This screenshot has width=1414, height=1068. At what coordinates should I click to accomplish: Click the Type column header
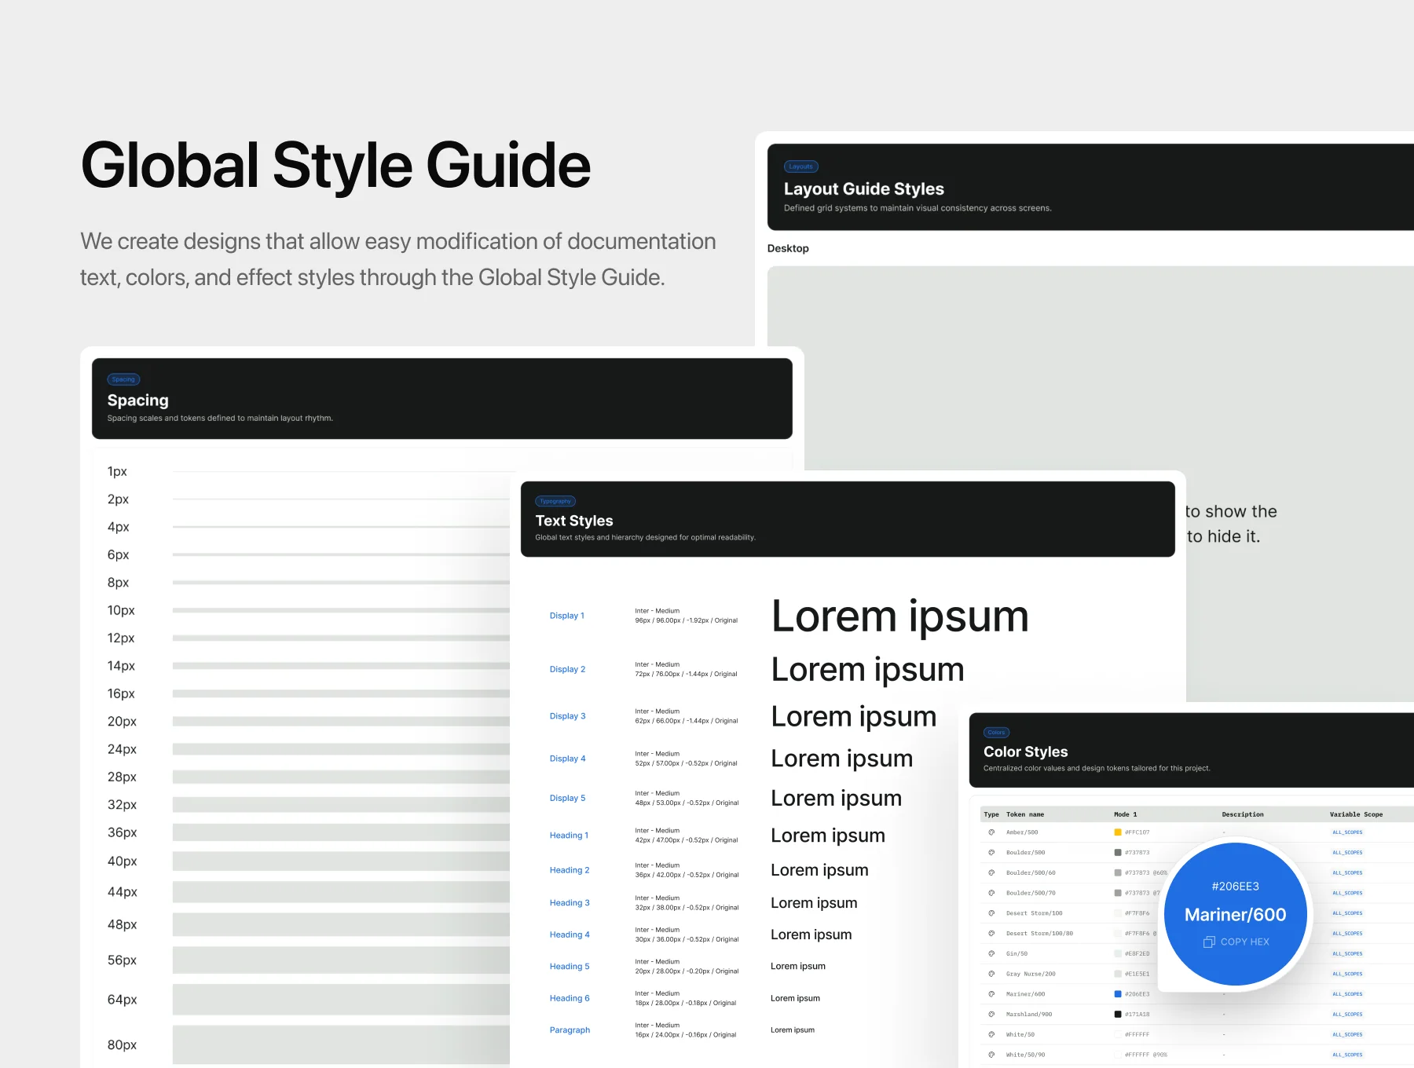(991, 814)
